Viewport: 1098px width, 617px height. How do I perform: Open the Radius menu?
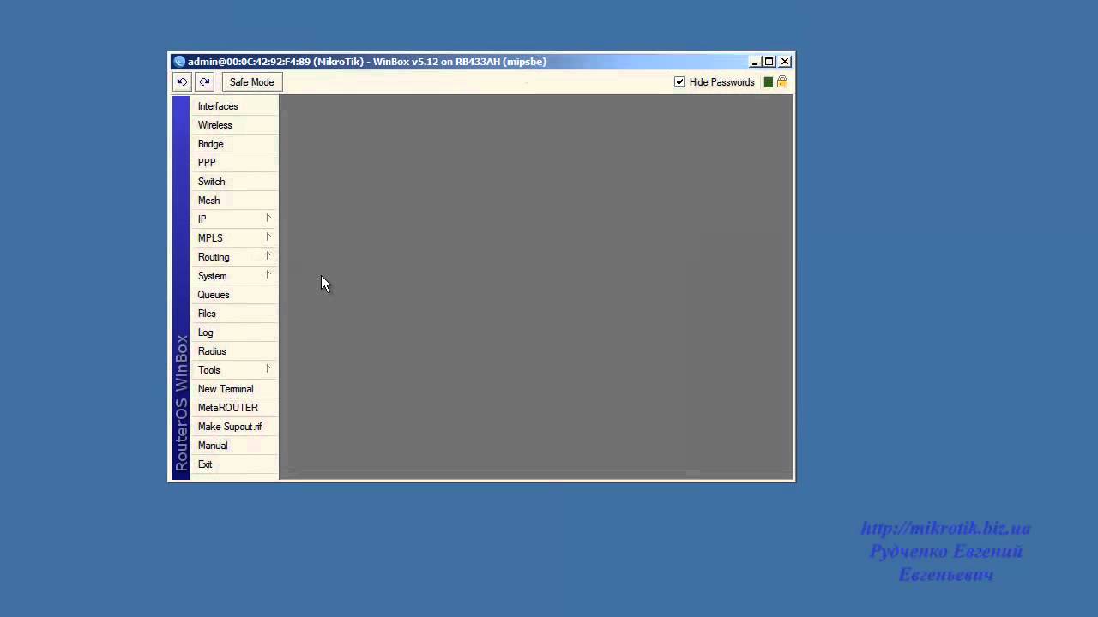(234, 351)
